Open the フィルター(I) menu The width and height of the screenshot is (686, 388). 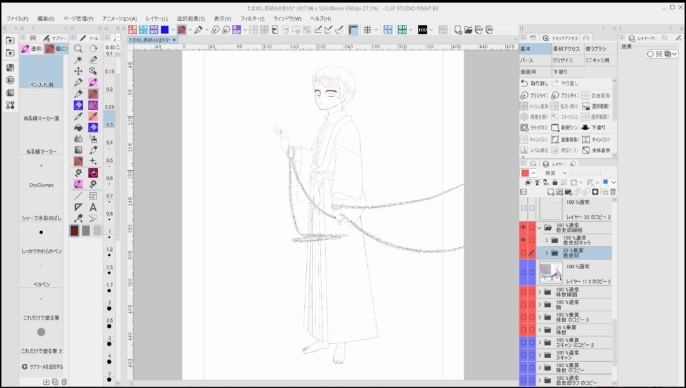tap(252, 18)
